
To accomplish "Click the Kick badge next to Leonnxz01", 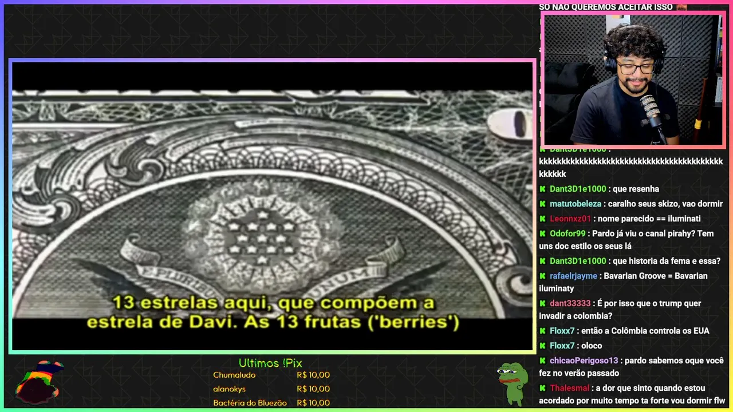I will [542, 219].
